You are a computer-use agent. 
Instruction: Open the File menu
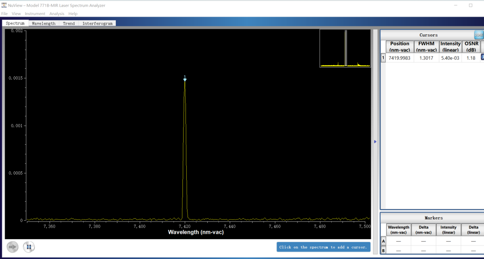point(4,14)
